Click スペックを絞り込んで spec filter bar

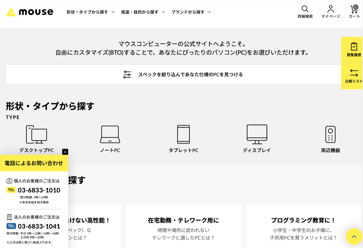click(x=183, y=74)
